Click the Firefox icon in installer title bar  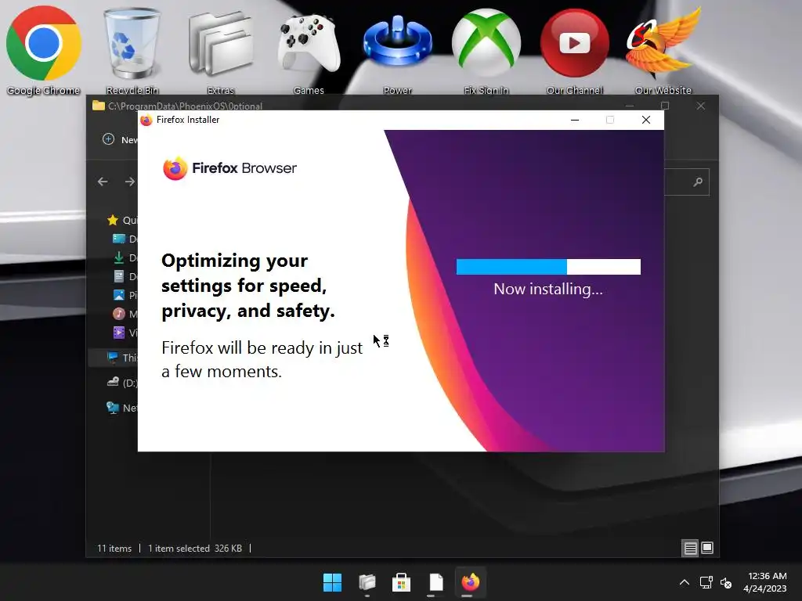146,120
